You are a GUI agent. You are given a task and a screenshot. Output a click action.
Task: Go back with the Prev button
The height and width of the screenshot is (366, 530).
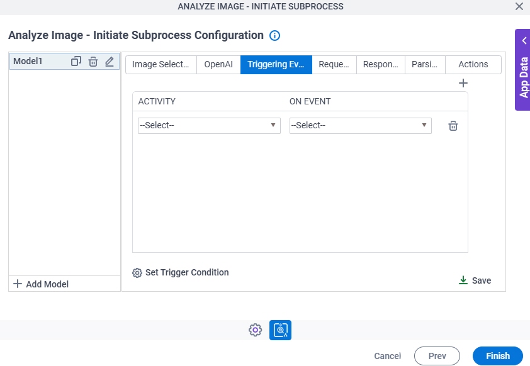437,356
